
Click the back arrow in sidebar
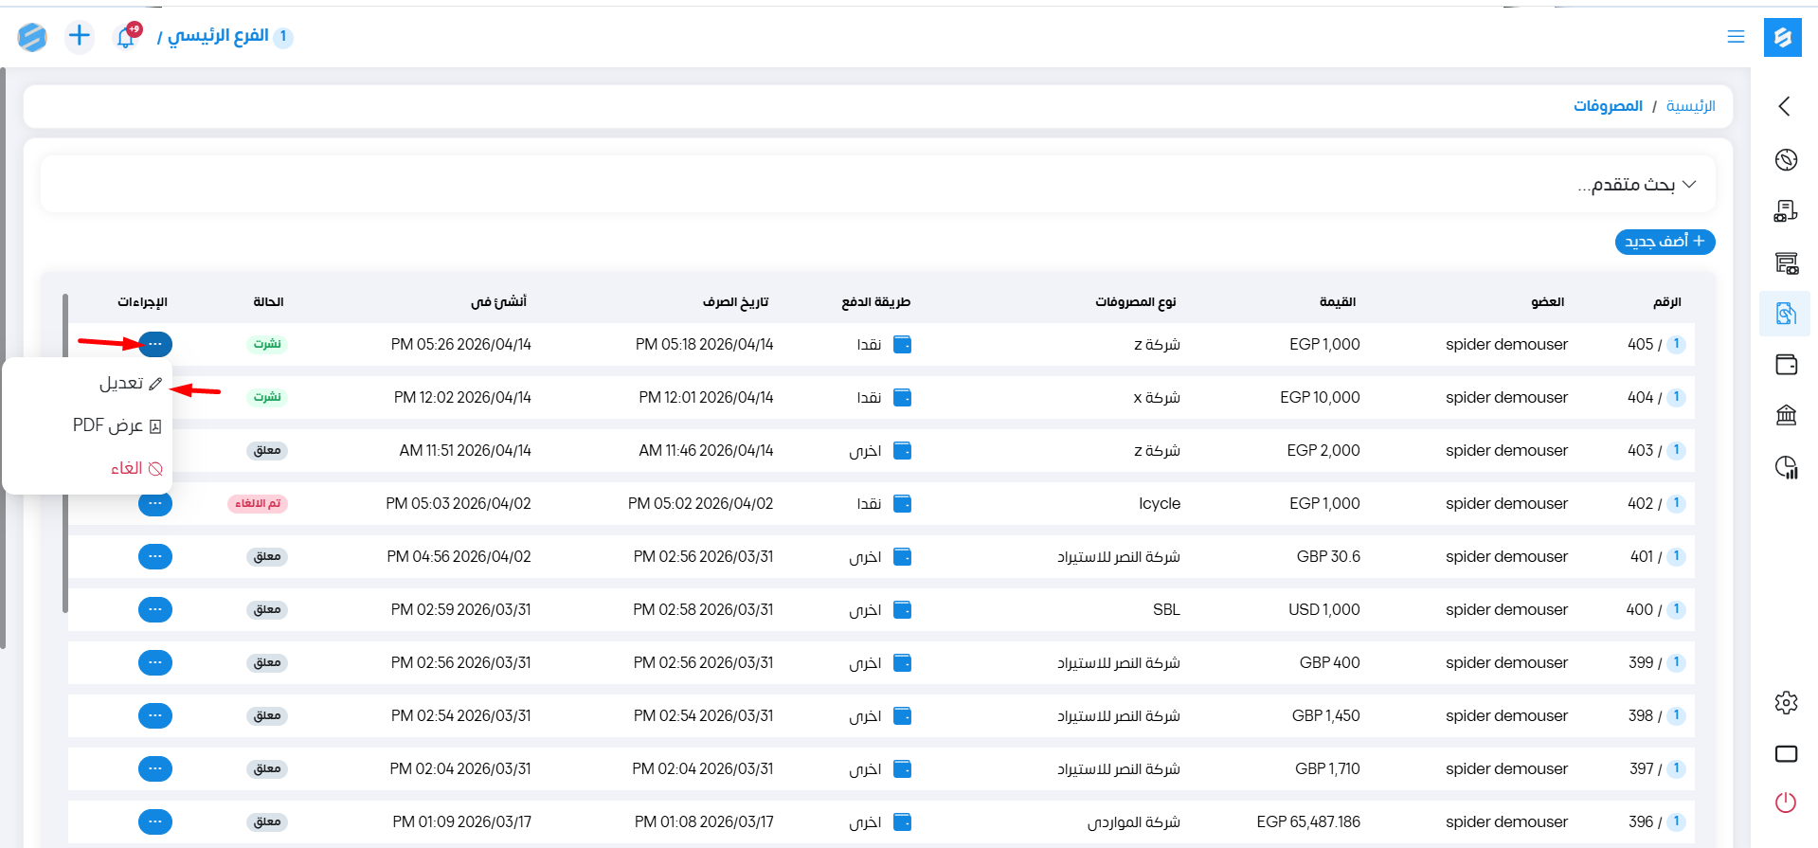[1785, 106]
